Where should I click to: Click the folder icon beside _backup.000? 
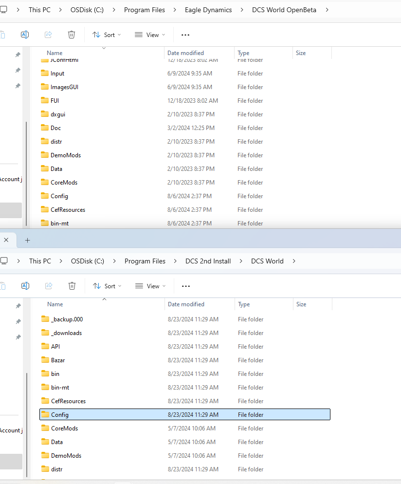[45, 319]
